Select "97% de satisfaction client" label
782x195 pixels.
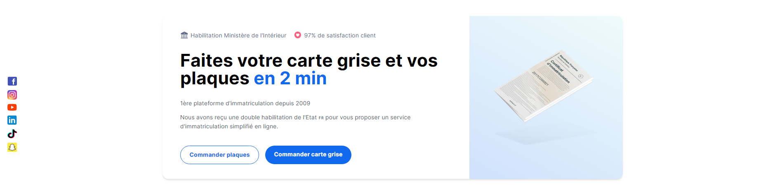point(340,35)
